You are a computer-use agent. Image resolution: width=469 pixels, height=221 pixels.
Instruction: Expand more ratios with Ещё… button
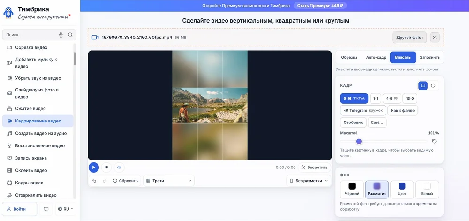point(377,122)
